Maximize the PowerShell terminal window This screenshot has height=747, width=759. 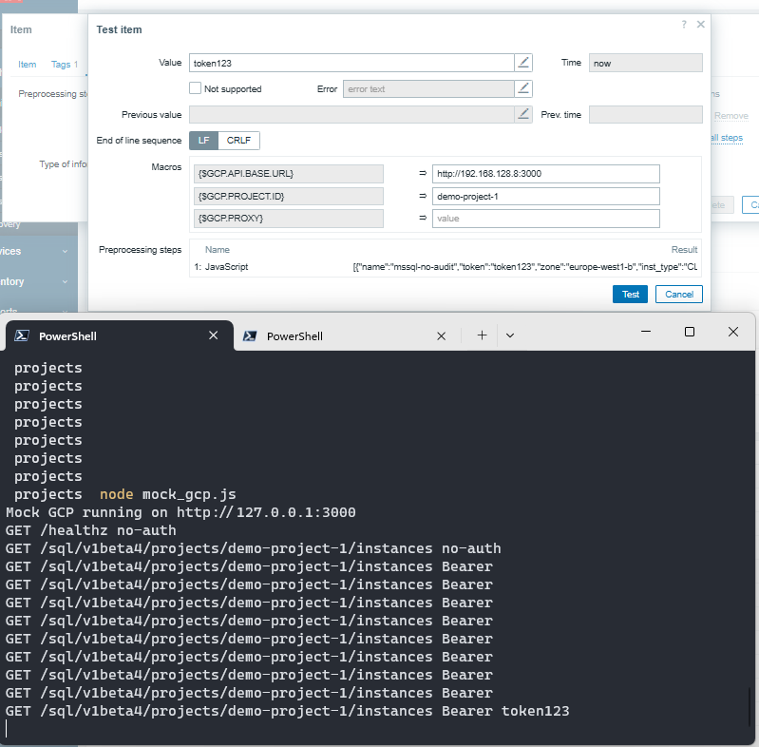tap(690, 332)
